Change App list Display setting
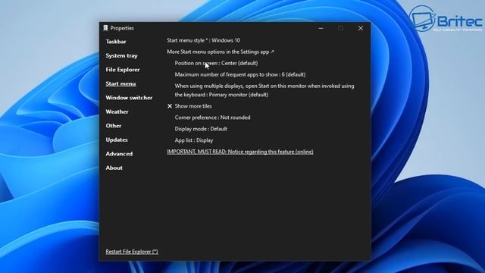 point(194,140)
